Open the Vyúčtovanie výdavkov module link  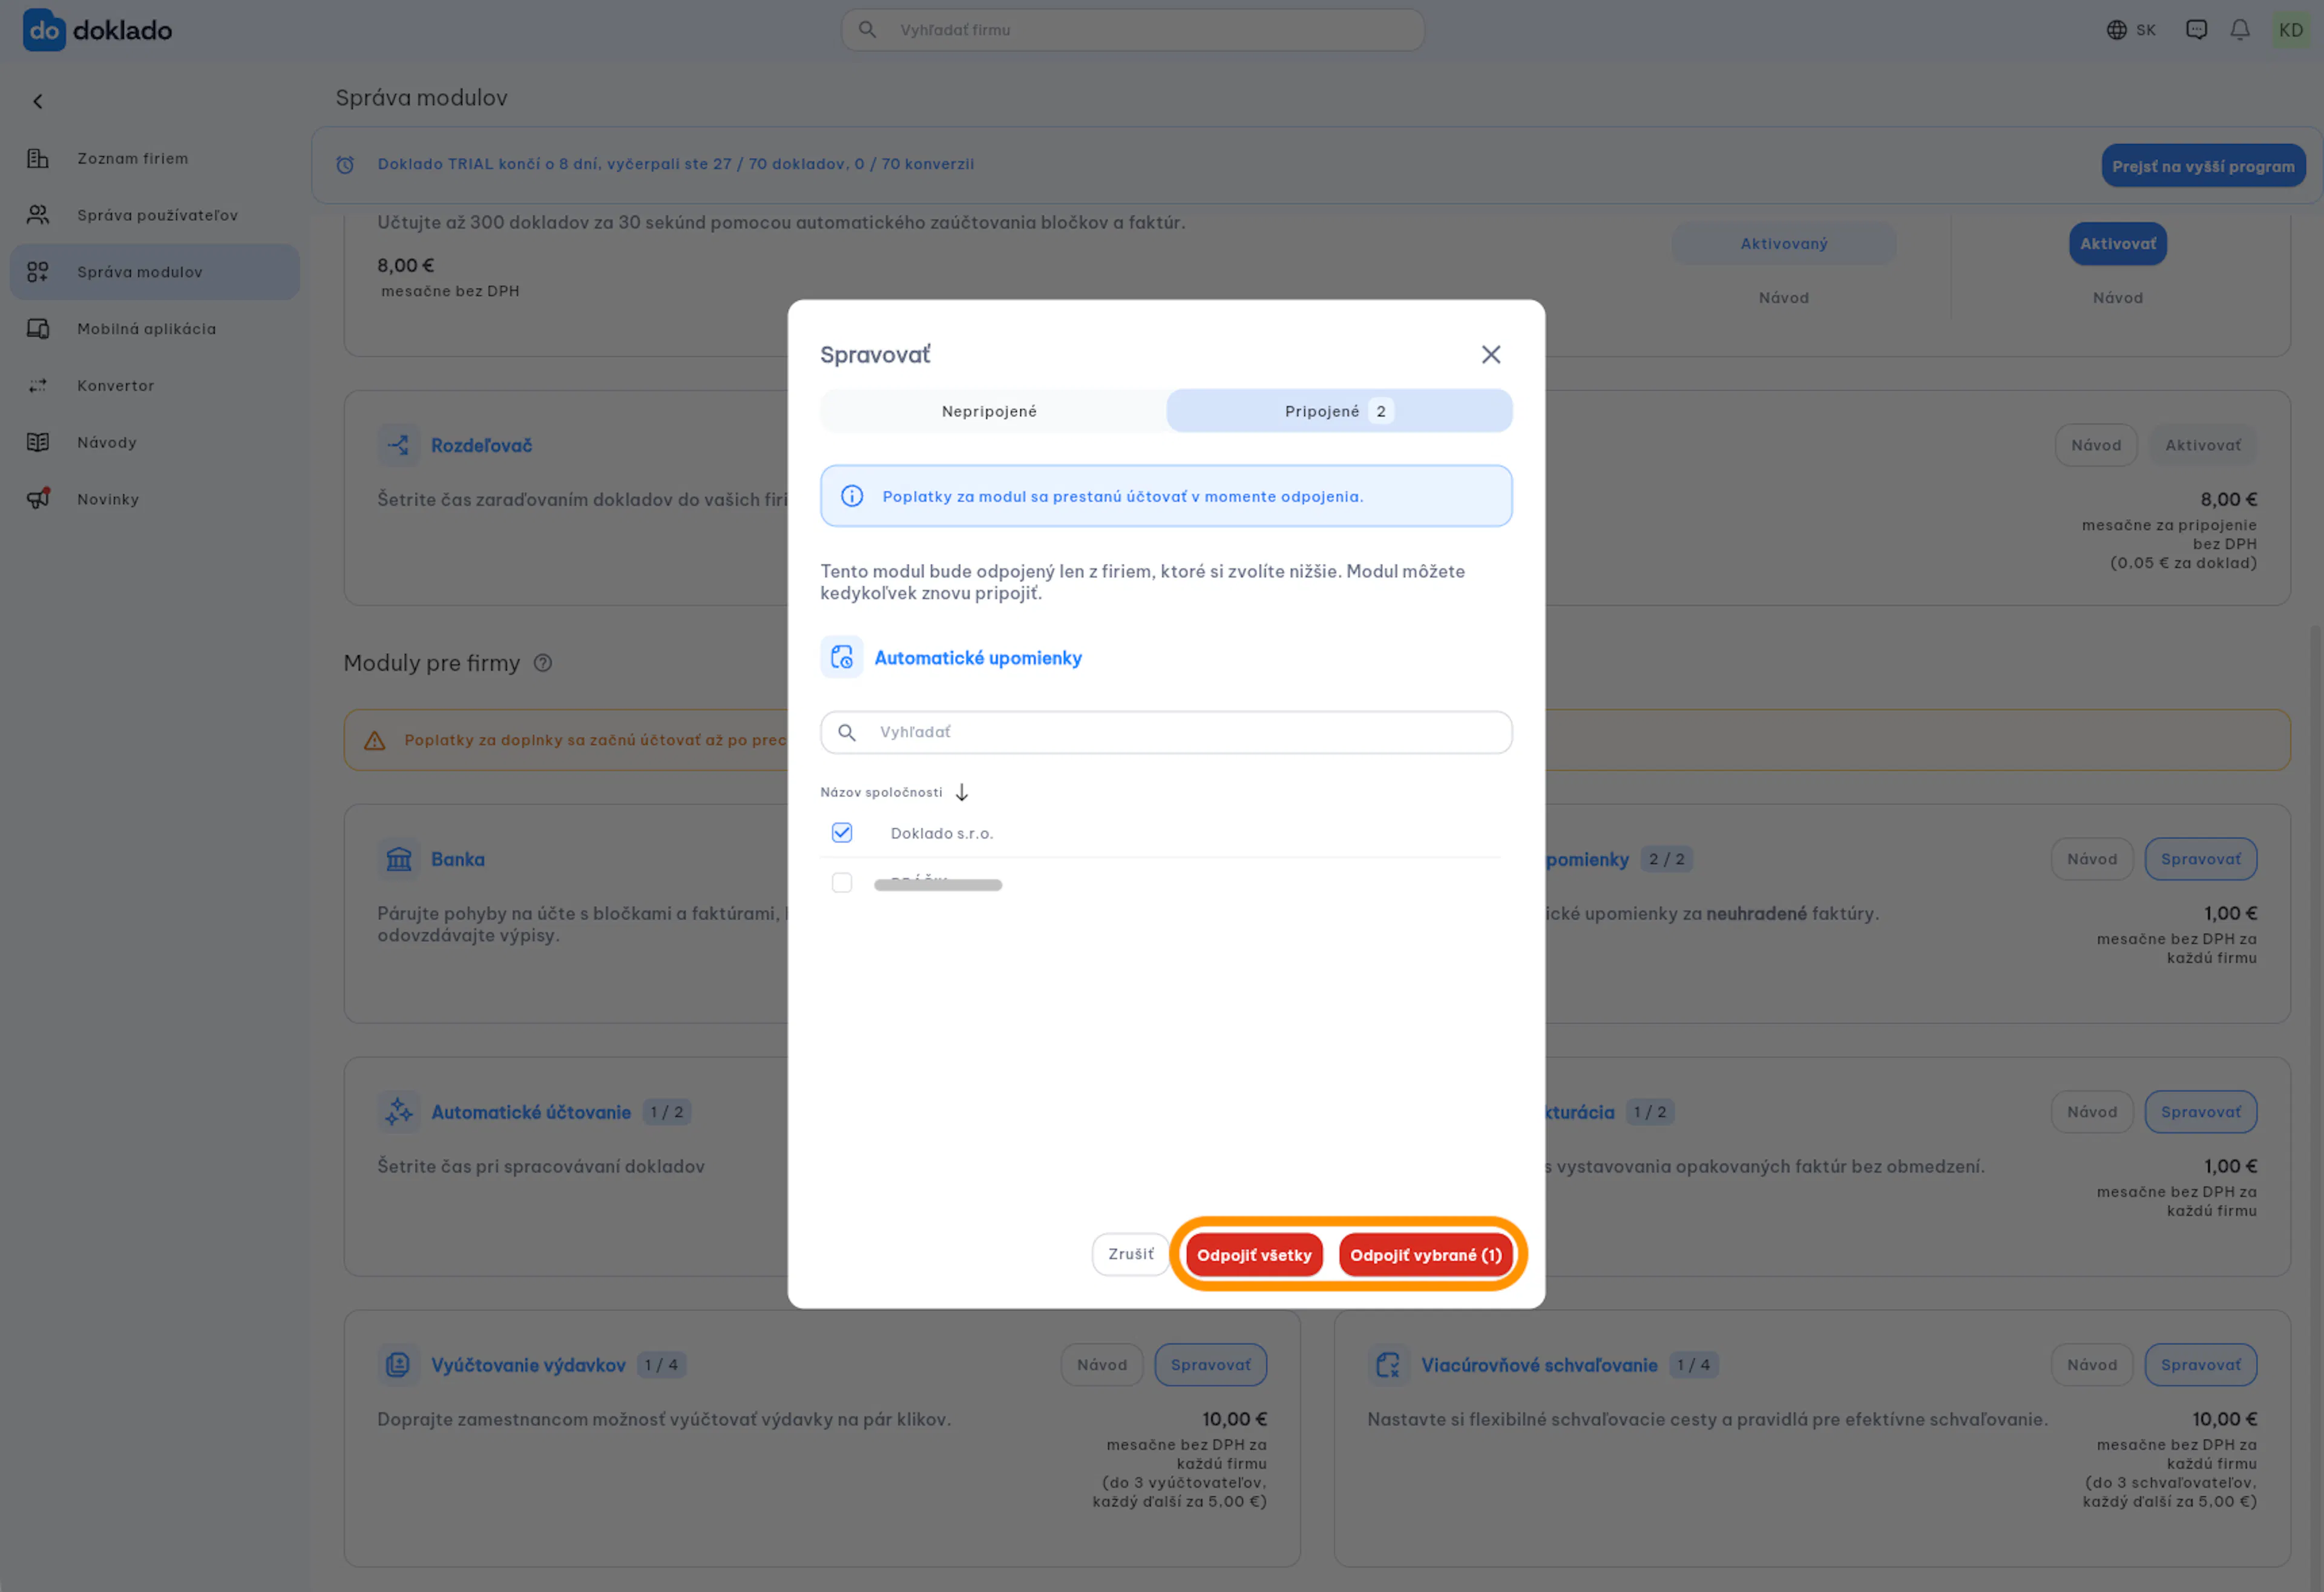point(528,1365)
